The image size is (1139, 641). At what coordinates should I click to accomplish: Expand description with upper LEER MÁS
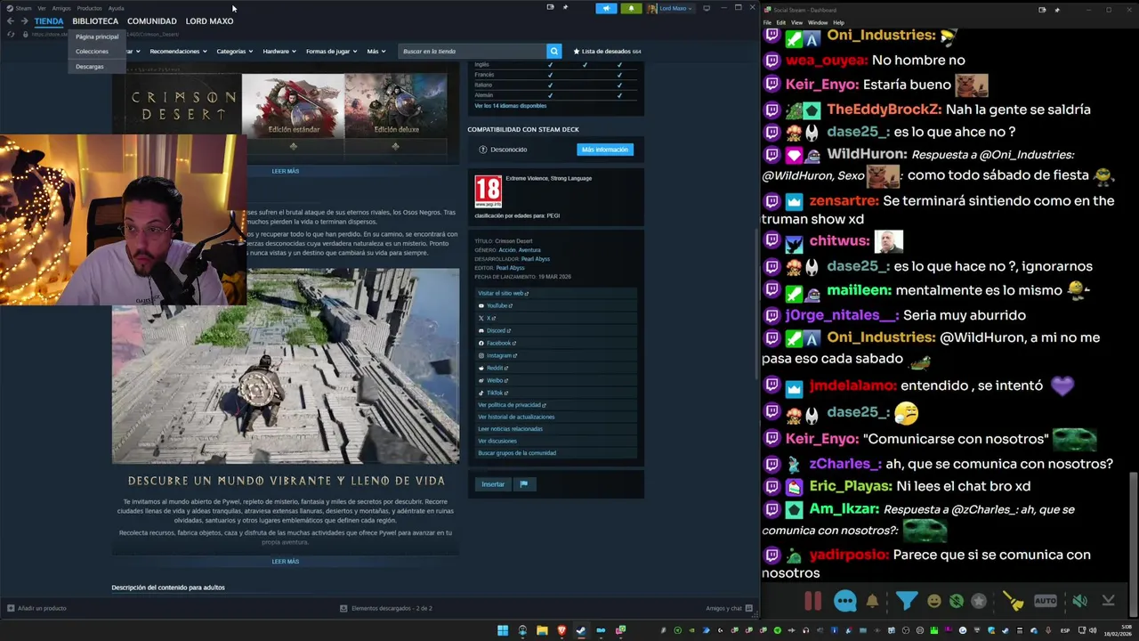[286, 171]
